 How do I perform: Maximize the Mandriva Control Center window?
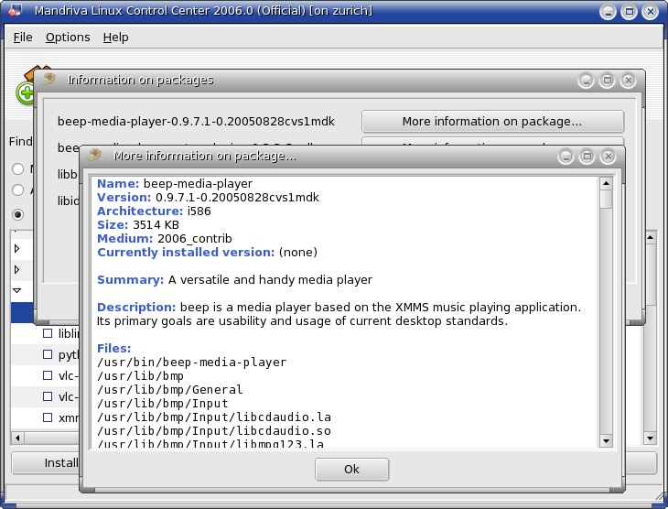(630, 12)
